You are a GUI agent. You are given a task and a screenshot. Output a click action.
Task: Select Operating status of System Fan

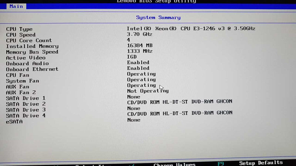coord(141,80)
